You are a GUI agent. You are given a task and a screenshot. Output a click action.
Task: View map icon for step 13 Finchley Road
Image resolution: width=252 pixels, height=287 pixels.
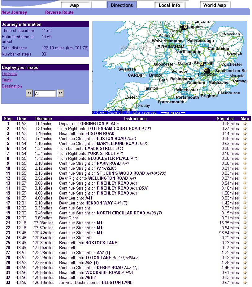pyautogui.click(x=245, y=183)
